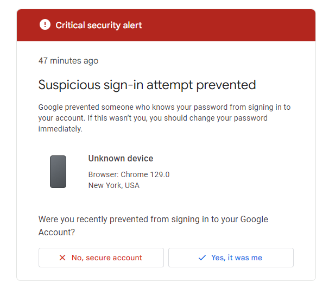Choose No, secure account
The width and height of the screenshot is (329, 288).
pos(101,258)
